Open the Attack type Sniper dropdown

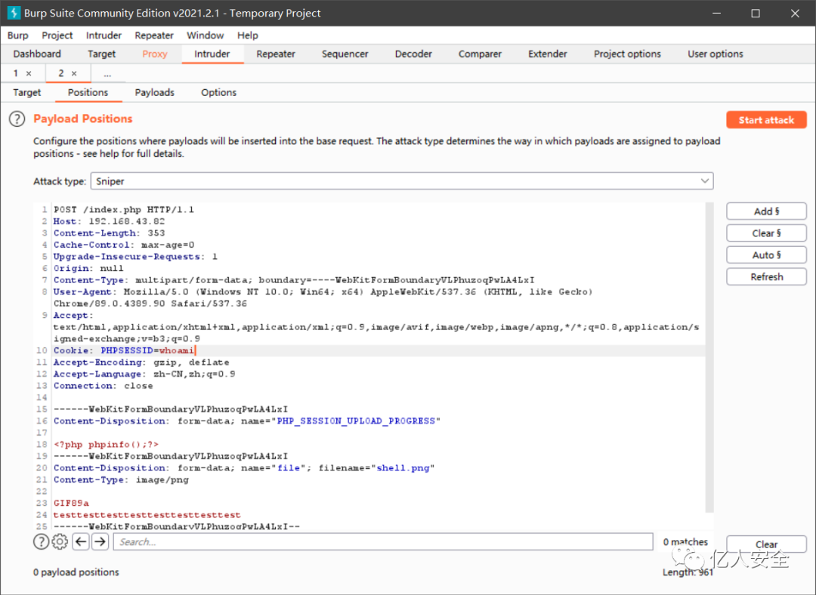pyautogui.click(x=402, y=181)
